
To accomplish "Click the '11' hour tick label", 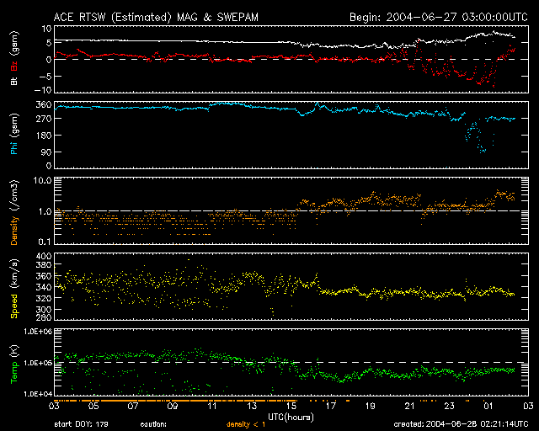I will pos(212,407).
